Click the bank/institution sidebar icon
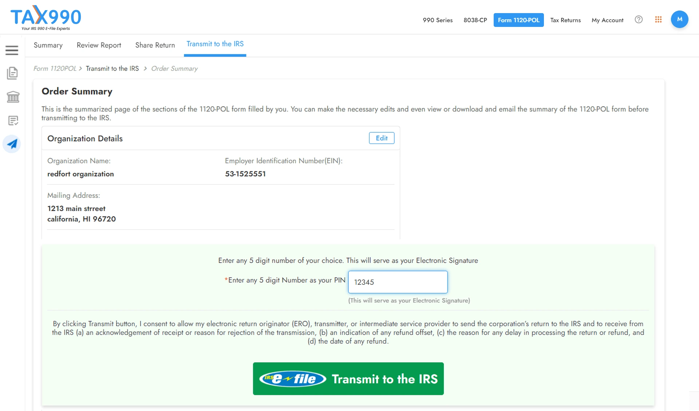This screenshot has height=411, width=699. 12,96
